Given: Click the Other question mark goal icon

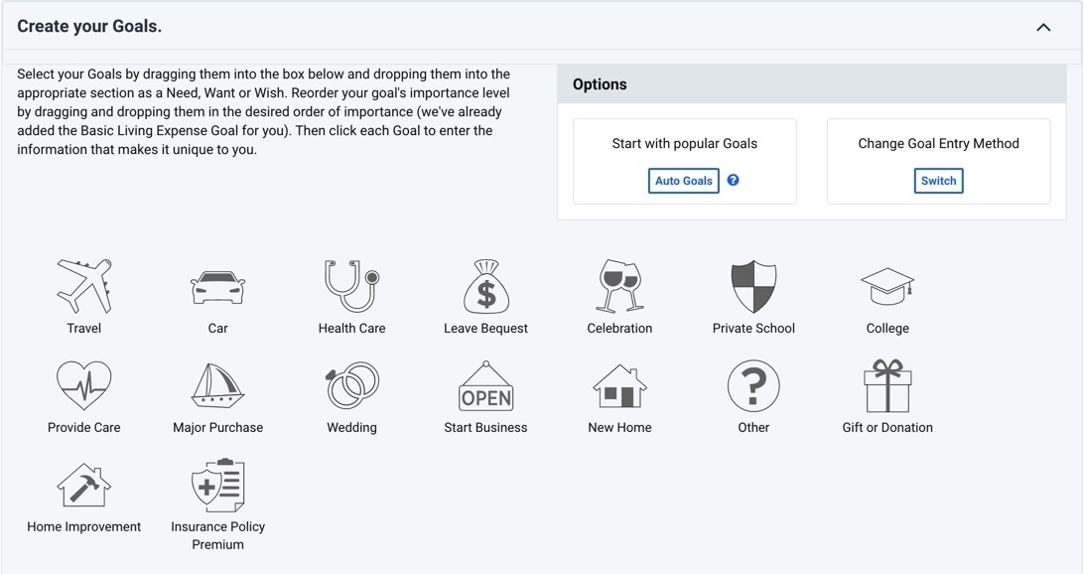Looking at the screenshot, I should point(753,385).
